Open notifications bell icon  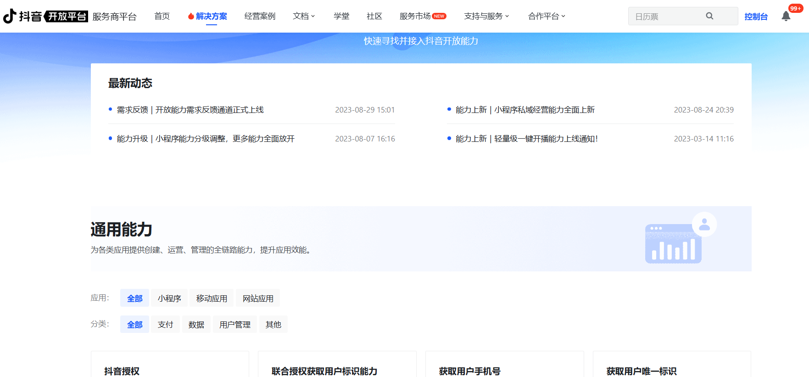[x=786, y=17]
